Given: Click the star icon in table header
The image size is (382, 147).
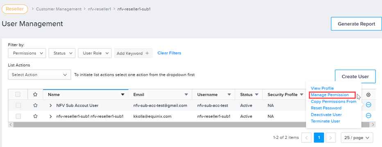Looking at the screenshot, I should coord(35,94).
